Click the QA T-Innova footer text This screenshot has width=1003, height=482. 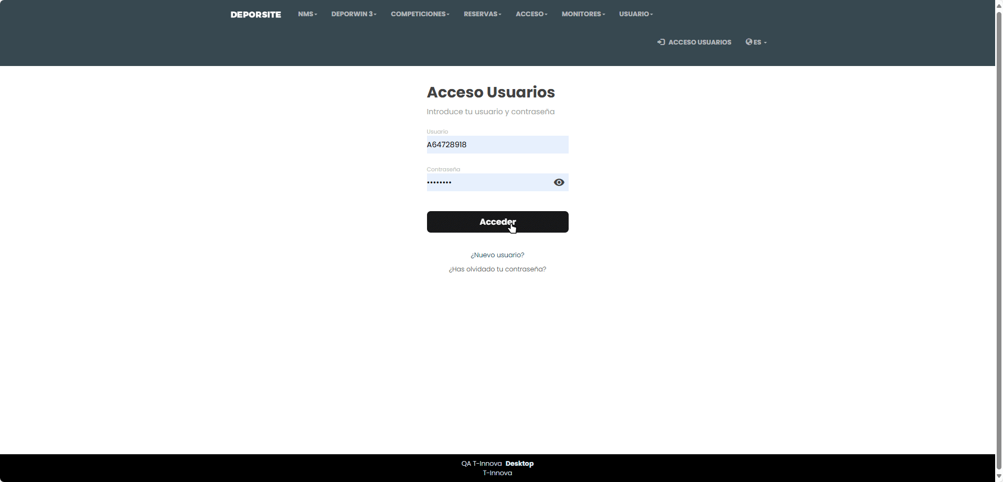pyautogui.click(x=482, y=464)
